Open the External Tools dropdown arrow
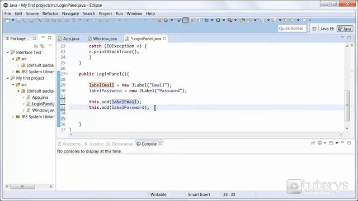Screen dimensions: 358x201 click(235, 21)
